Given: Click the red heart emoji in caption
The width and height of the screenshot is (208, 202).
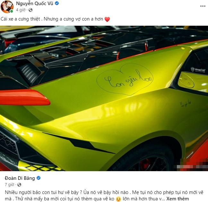Looking at the screenshot, I should coord(107,19).
